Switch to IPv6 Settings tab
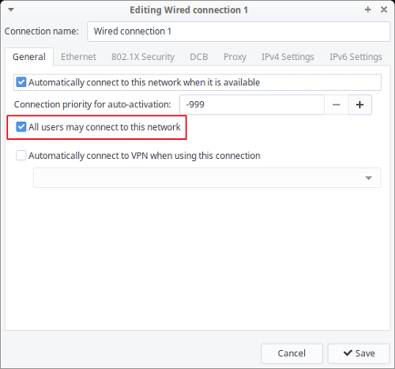 [355, 57]
